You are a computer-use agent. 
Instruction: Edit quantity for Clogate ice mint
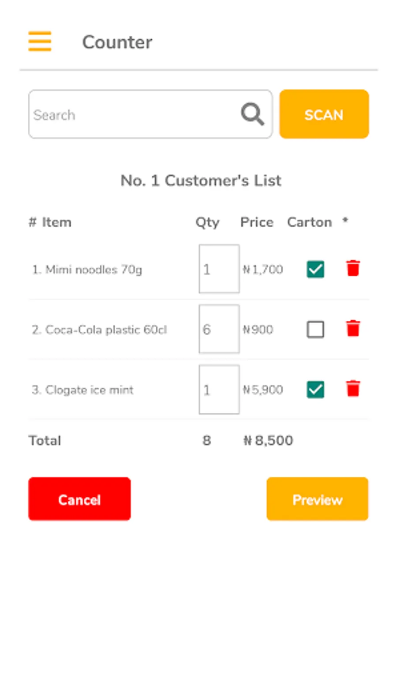coord(219,390)
